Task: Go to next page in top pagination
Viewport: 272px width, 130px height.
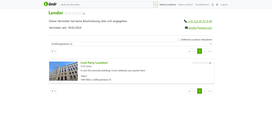Action: 204,51
